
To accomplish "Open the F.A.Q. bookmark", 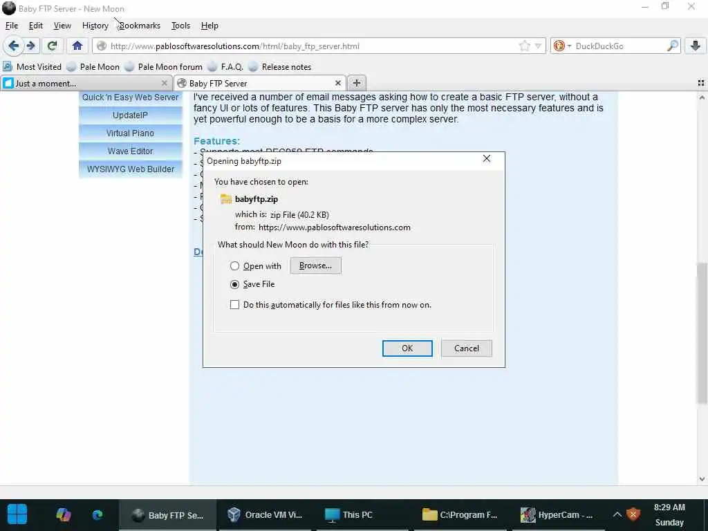I will [x=226, y=67].
